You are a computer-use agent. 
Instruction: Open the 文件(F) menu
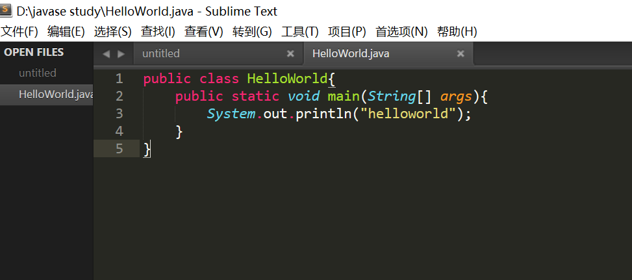click(19, 32)
